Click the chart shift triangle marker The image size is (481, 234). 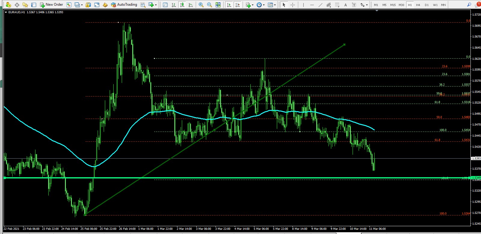(377, 11)
